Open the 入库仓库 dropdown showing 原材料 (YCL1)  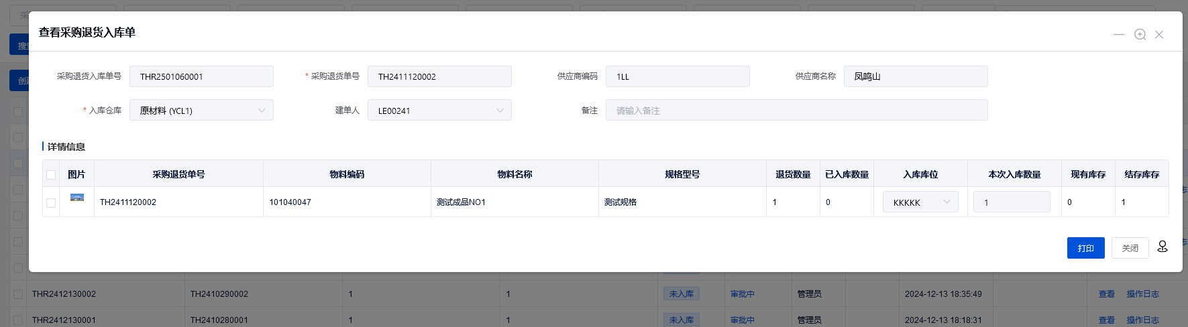pos(201,111)
